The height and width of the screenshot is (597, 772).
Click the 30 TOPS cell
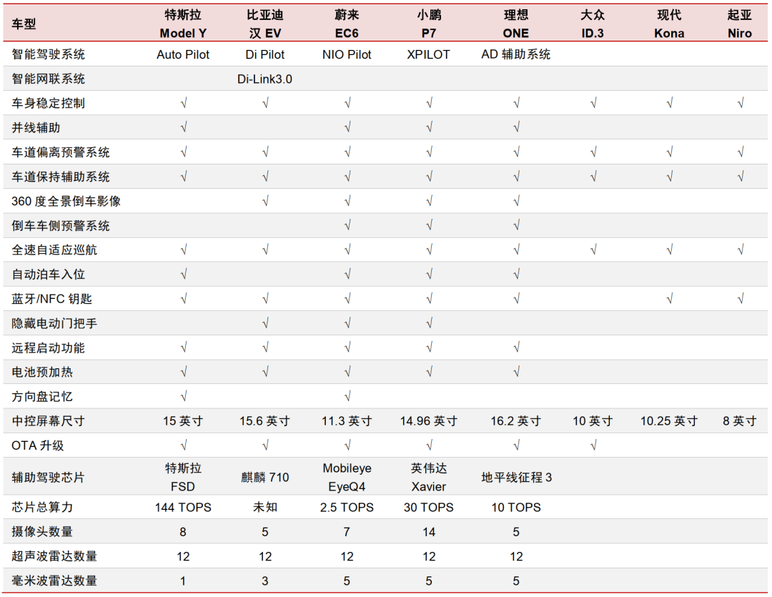click(429, 508)
